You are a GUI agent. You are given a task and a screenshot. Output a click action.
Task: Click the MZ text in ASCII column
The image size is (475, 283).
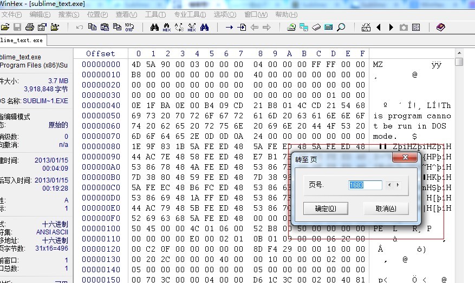click(x=378, y=64)
